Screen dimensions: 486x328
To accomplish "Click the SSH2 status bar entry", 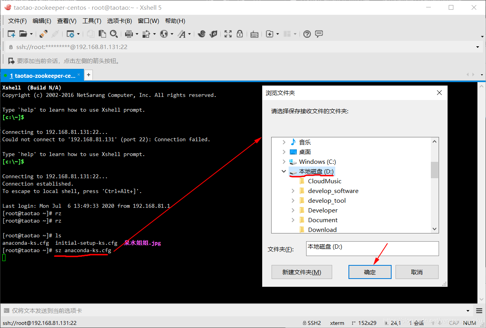I will click(x=312, y=323).
